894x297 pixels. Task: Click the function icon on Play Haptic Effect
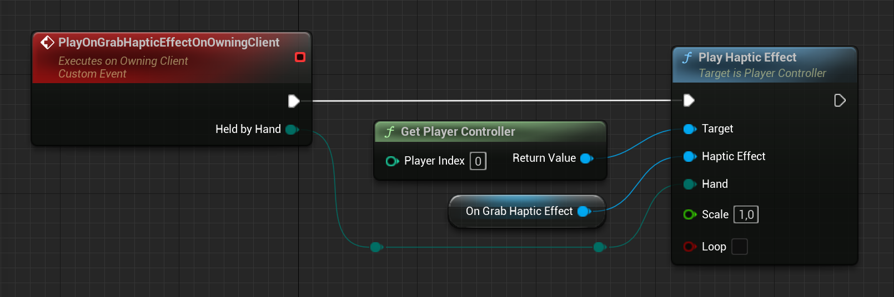pos(687,58)
